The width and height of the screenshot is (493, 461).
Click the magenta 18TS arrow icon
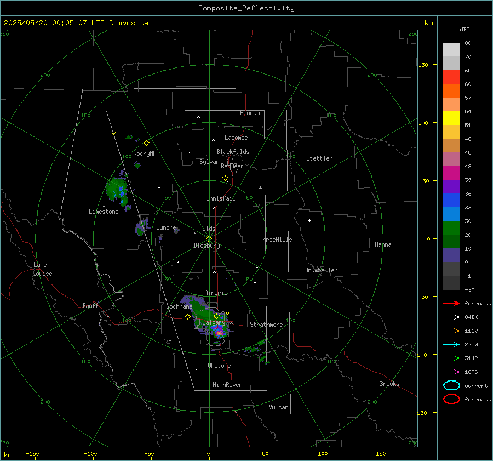point(451,372)
